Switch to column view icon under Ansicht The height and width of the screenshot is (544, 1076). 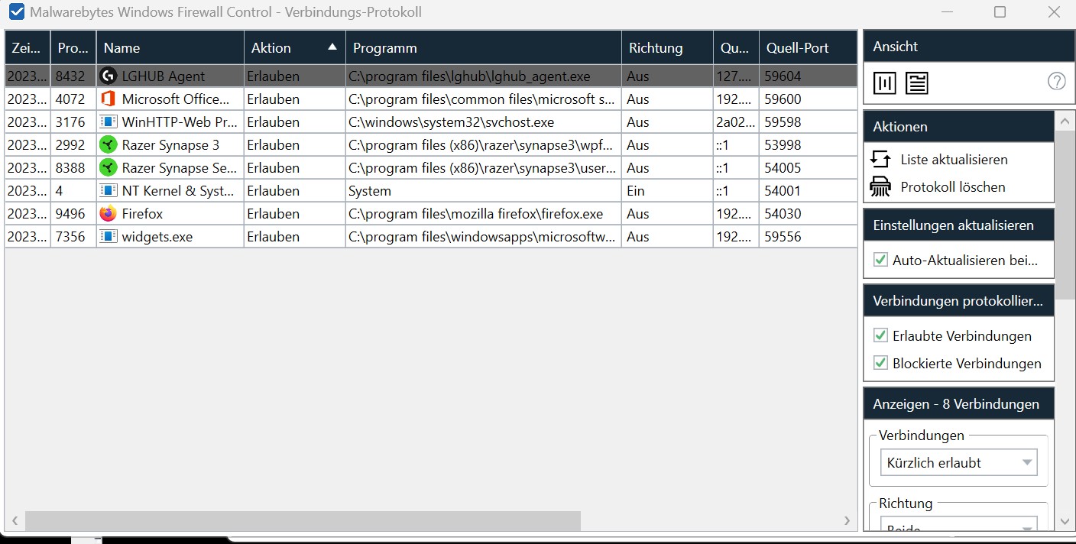pos(884,83)
